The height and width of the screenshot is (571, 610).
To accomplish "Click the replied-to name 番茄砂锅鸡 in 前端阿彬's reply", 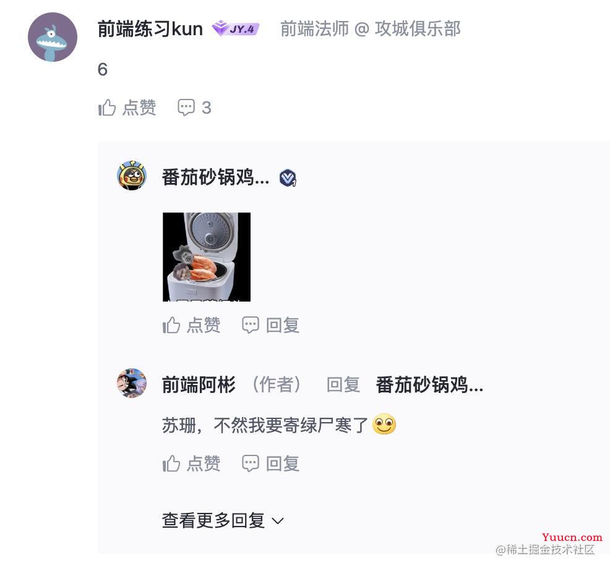I will pos(429,385).
